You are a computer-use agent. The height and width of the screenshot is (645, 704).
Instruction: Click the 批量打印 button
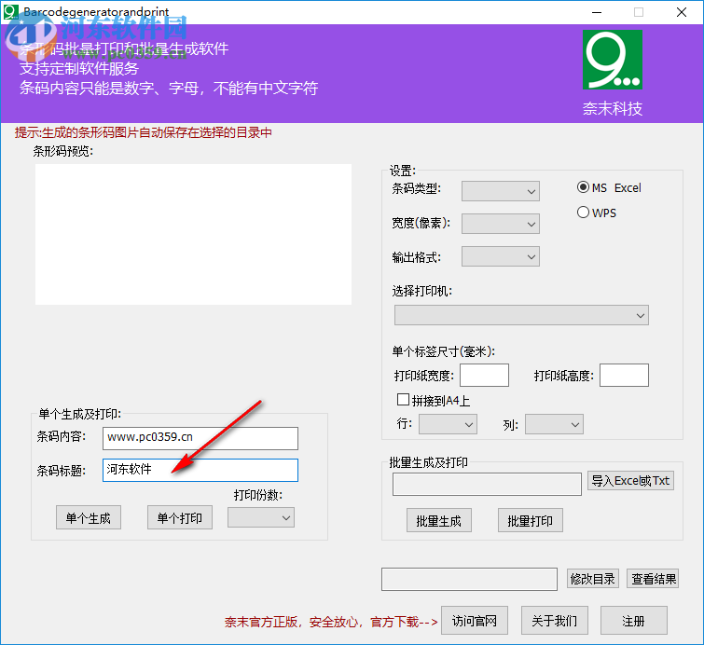[531, 521]
